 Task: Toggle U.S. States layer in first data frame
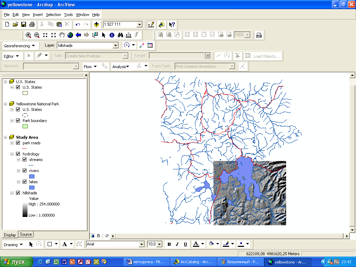(18, 87)
